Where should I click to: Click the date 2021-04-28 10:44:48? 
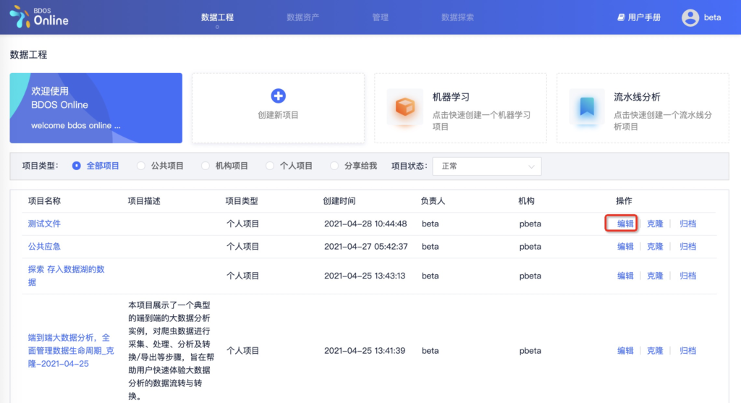pos(365,224)
